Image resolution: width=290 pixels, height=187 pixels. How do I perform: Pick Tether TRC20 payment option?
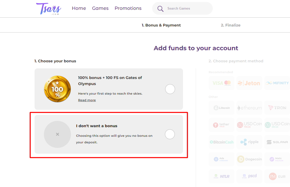click(222, 125)
